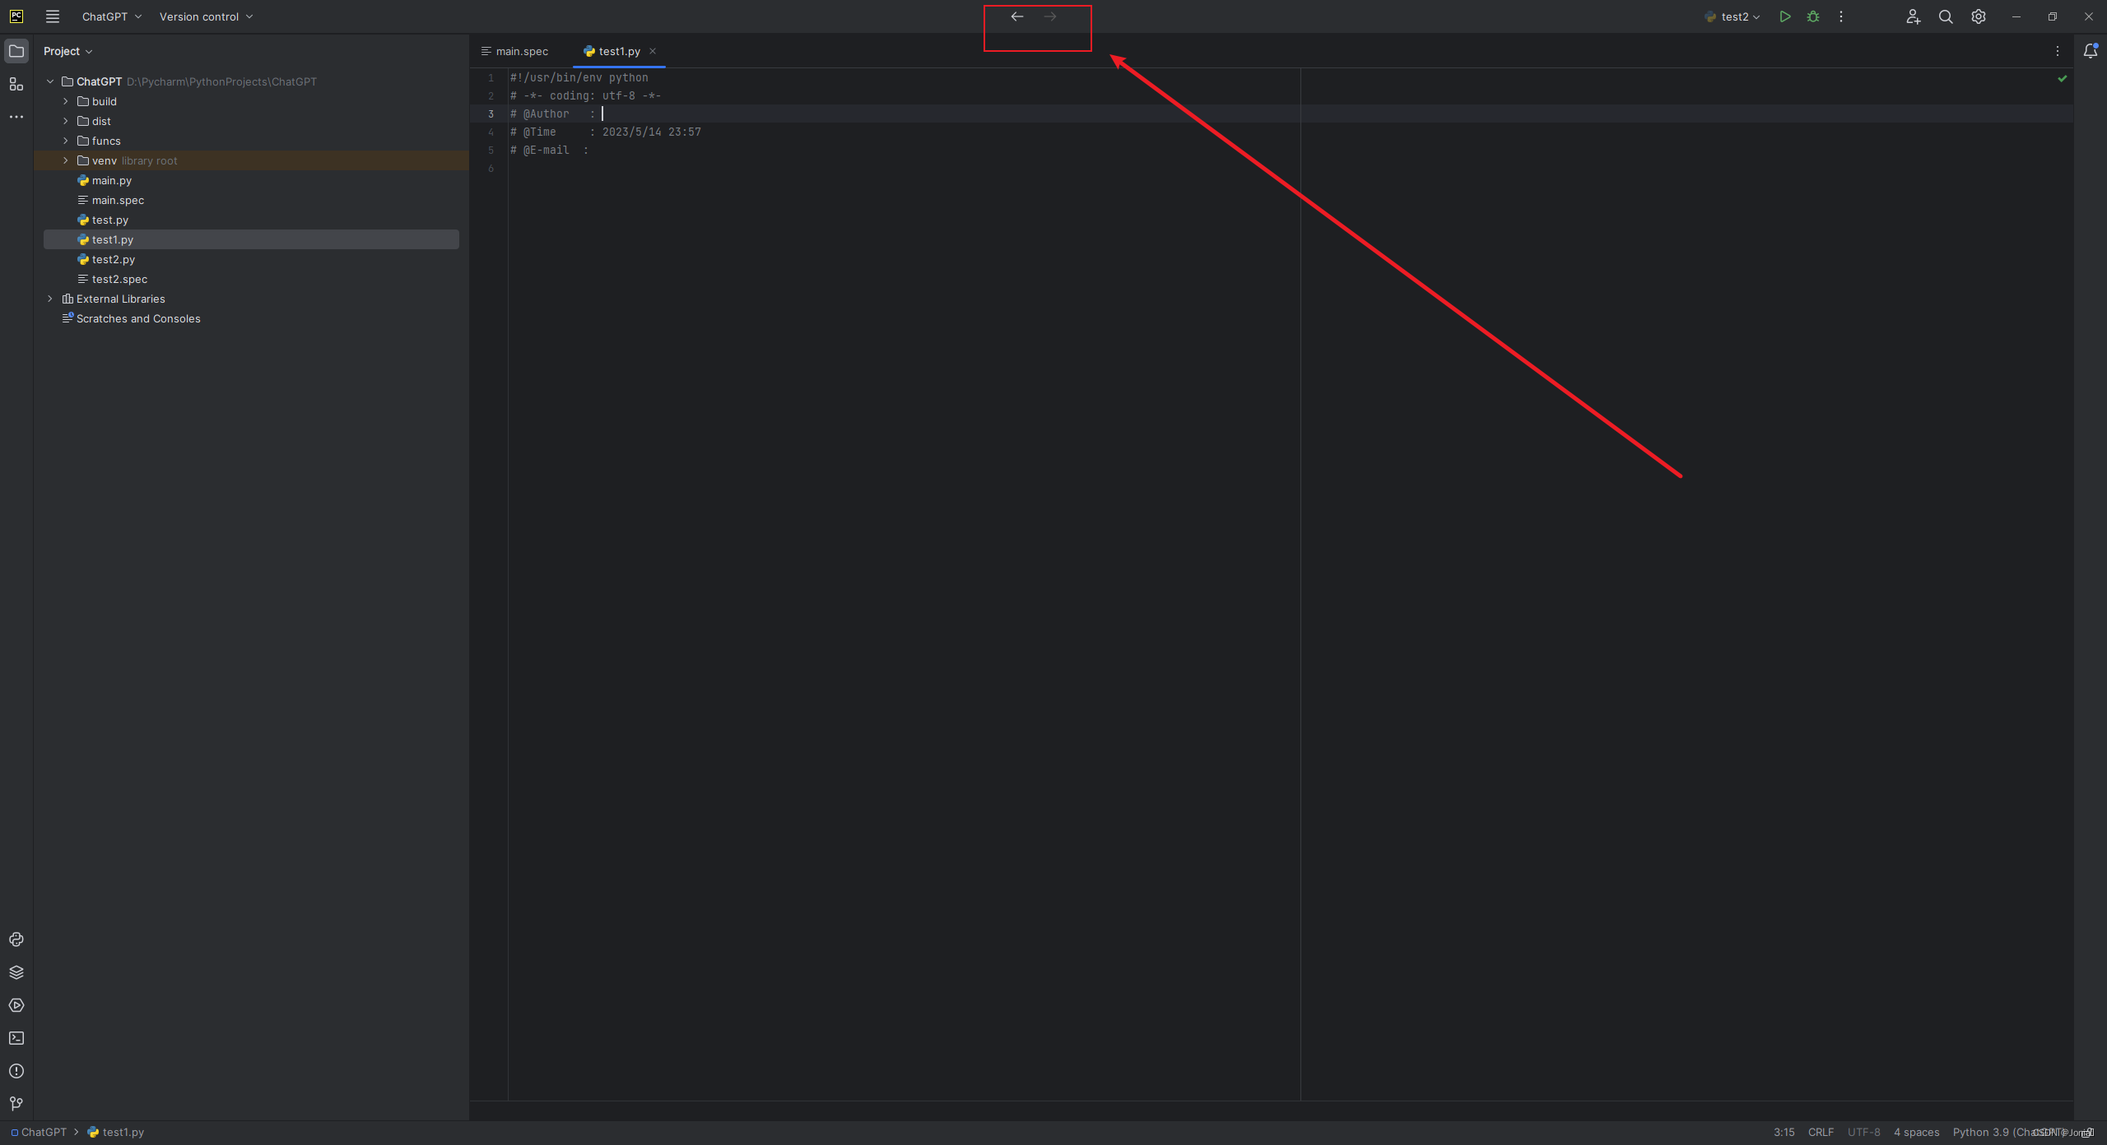Open the Python Packages tool window
This screenshot has height=1145, width=2107.
point(16,972)
